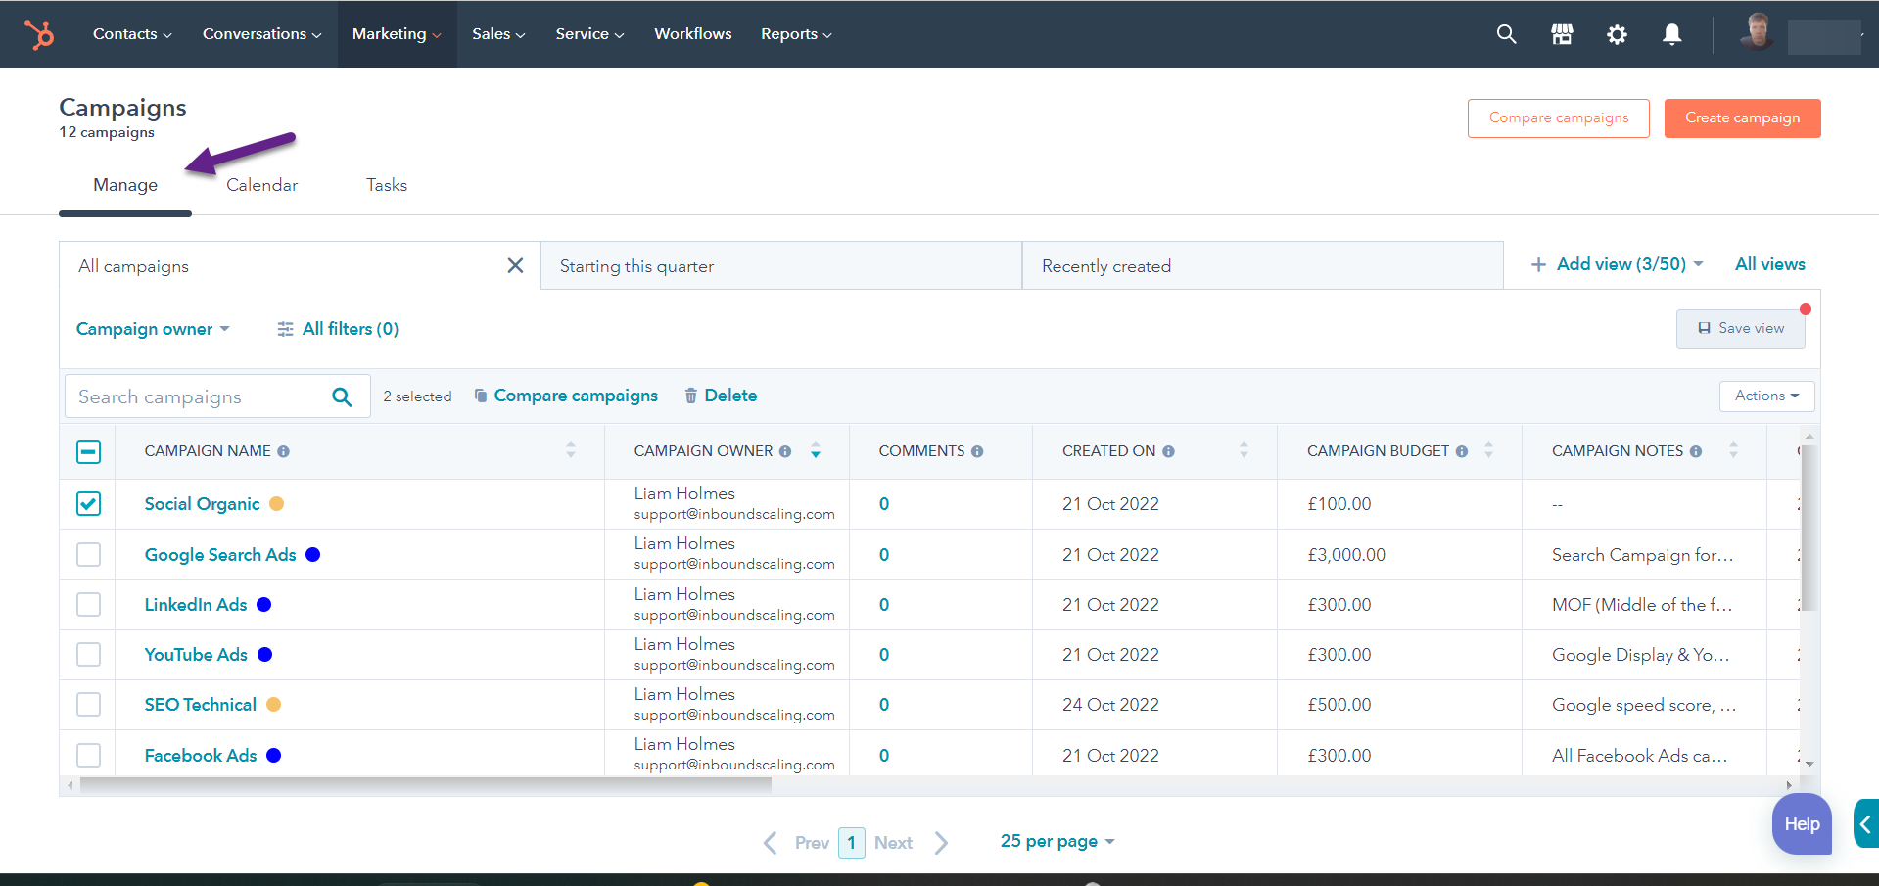The image size is (1879, 886).
Task: Open the Sales dropdown menu
Action: click(498, 34)
